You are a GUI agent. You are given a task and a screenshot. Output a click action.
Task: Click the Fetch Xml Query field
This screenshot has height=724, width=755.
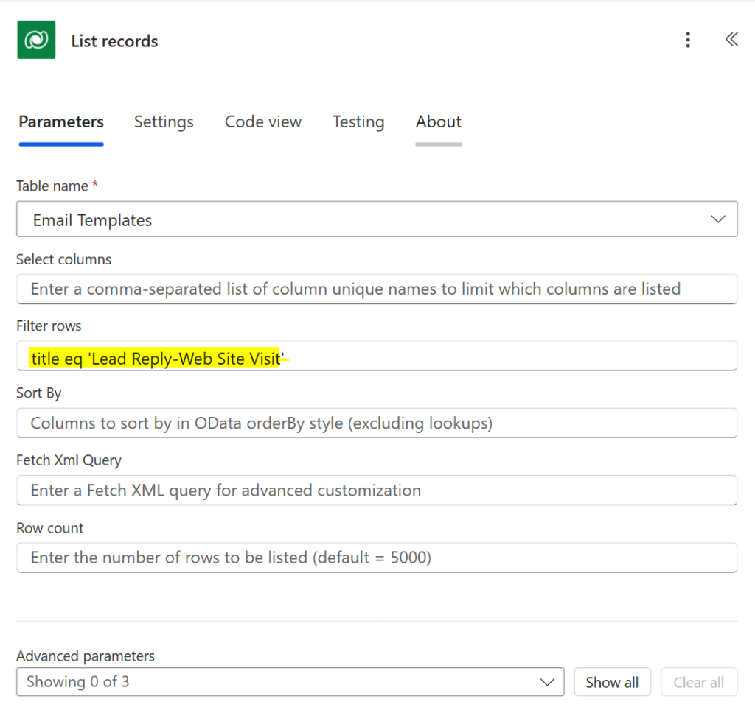tap(377, 490)
